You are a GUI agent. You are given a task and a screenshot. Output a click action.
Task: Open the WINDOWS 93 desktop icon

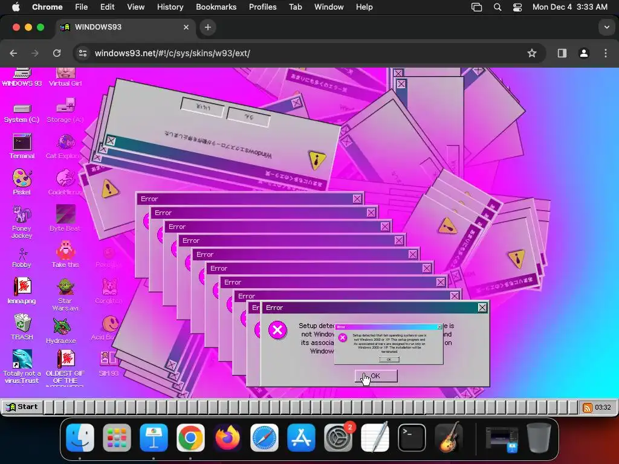pyautogui.click(x=22, y=77)
